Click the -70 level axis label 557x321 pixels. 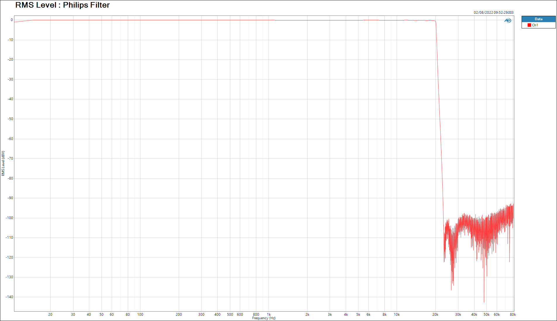pos(11,158)
